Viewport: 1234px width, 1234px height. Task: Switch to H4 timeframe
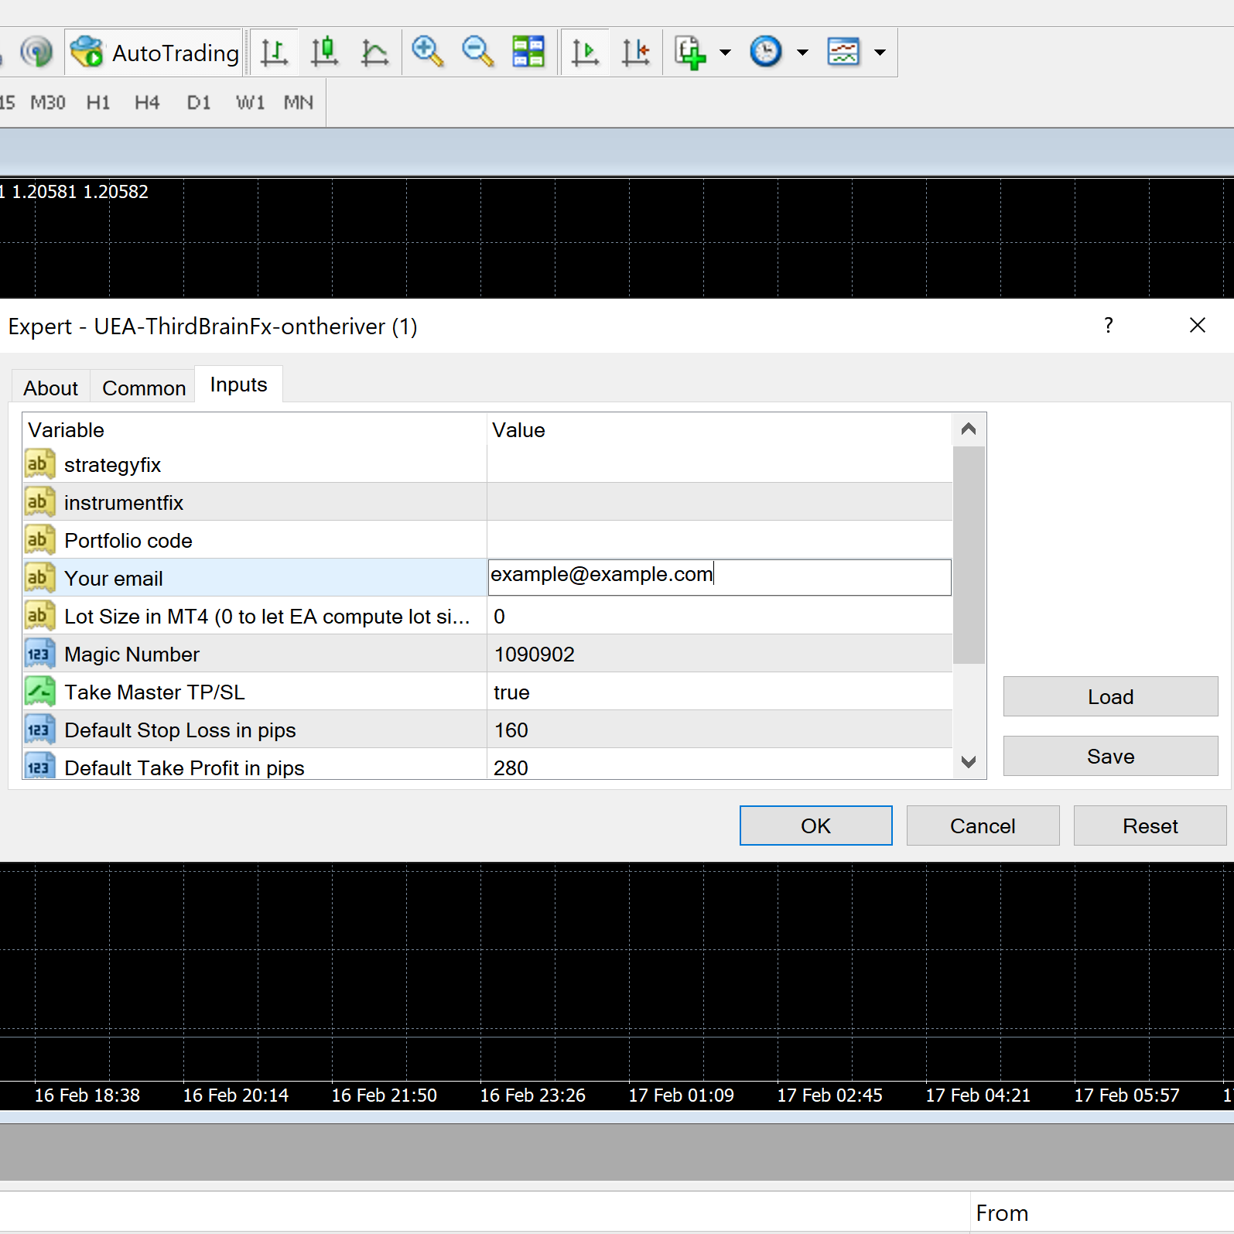point(147,103)
